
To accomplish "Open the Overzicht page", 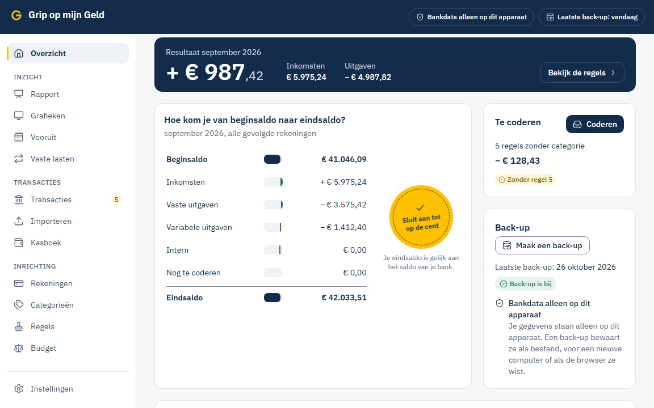I will click(68, 53).
